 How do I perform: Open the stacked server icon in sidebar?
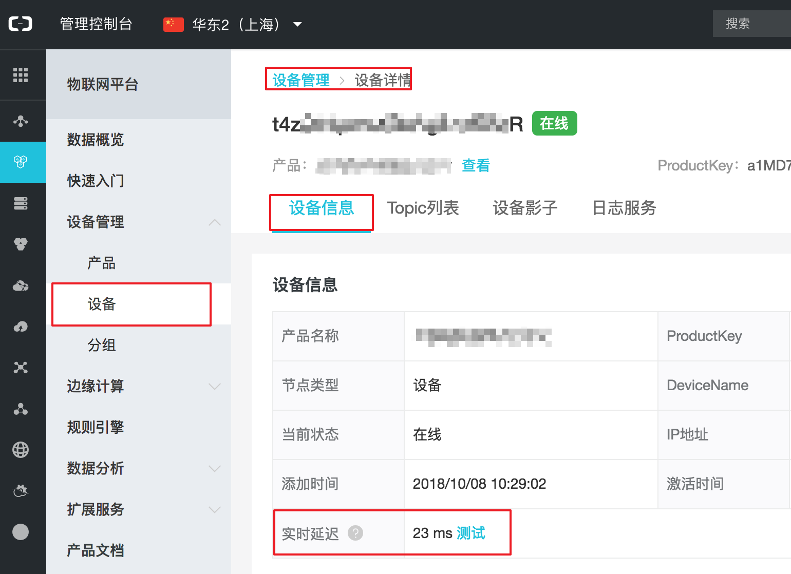(21, 203)
